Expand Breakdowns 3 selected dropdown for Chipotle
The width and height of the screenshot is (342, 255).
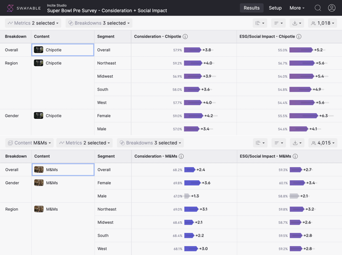(x=99, y=23)
